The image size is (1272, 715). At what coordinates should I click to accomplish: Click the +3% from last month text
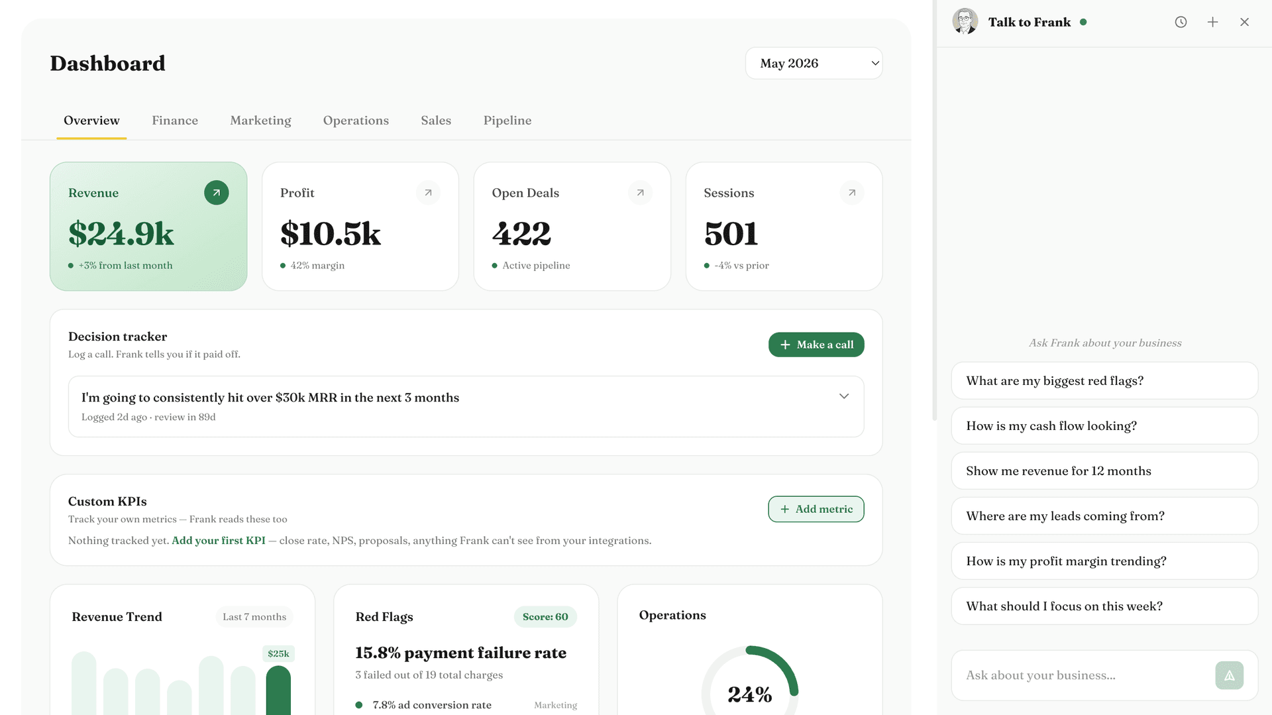[x=126, y=266]
